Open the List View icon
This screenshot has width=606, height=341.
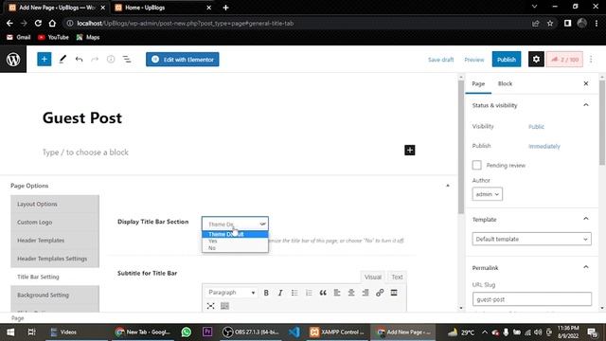127,59
